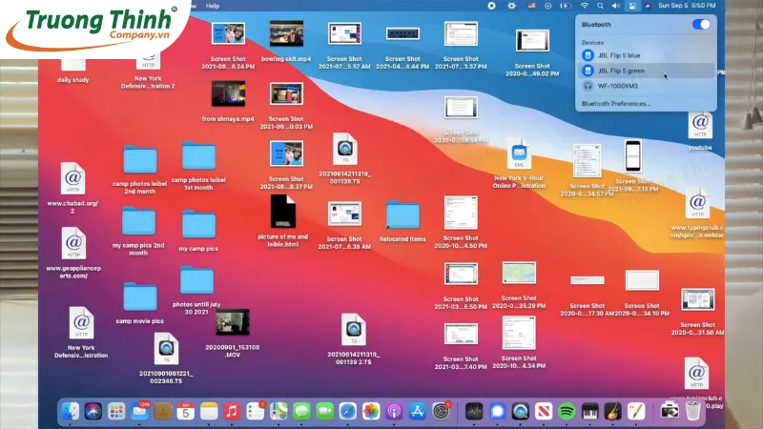Open Wi-Fi status menu in menu bar
Viewport: 763px width, 429px height.
(584, 5)
